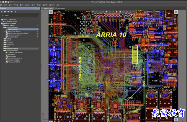
Task: Open the Edit menu
Action: (x=6, y=5)
